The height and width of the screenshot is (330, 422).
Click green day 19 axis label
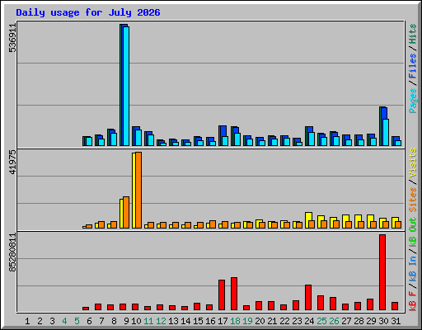click(247, 321)
